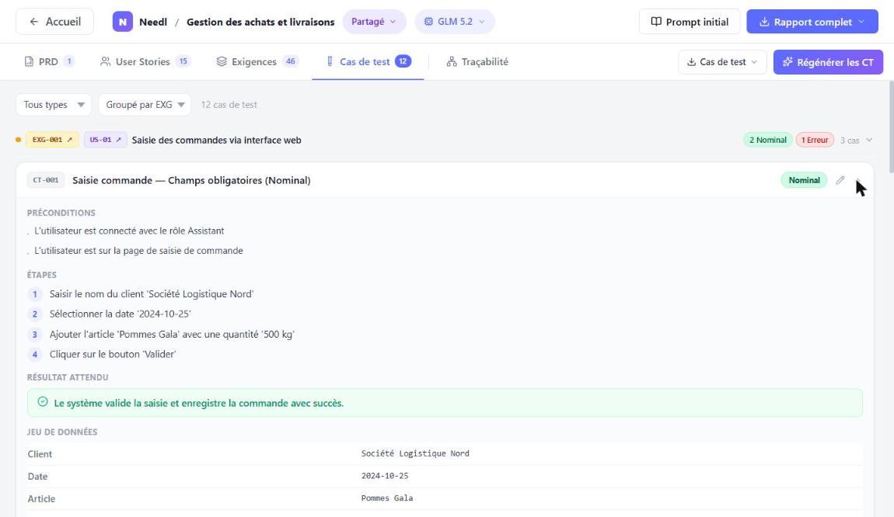Click the Cas de test tube icon
The width and height of the screenshot is (894, 517).
pyautogui.click(x=330, y=61)
